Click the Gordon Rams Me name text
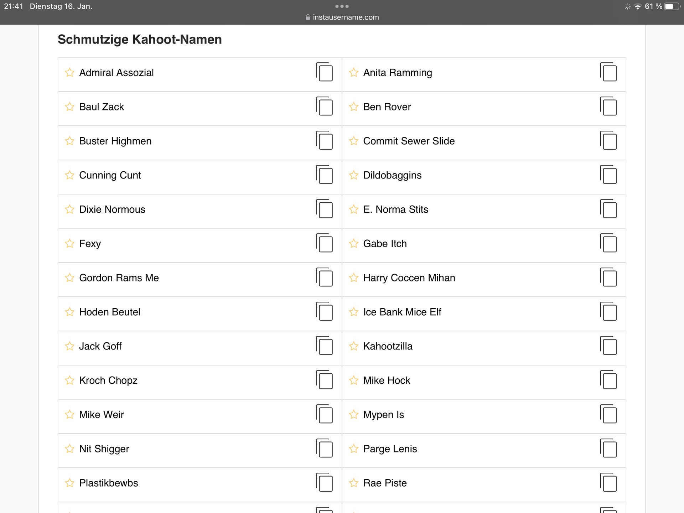The height and width of the screenshot is (513, 684). 119,278
